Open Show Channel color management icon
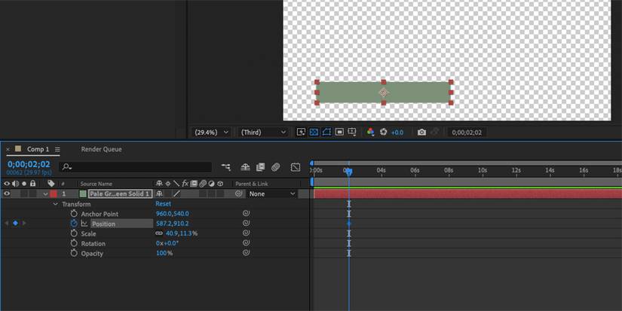The height and width of the screenshot is (311, 622). coord(370,132)
